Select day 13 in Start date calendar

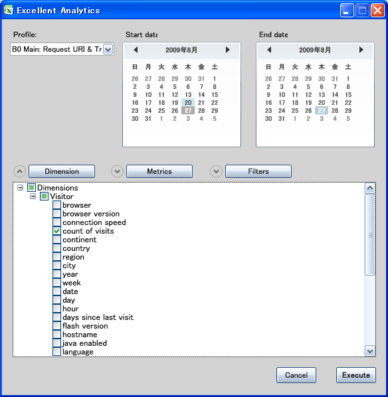coord(188,95)
